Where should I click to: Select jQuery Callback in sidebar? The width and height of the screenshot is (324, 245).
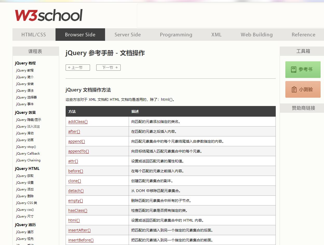point(28,153)
